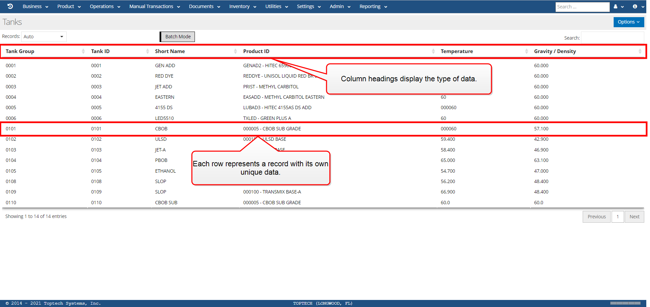The image size is (650, 307).
Task: Click EASADD - METHYL CARBITOL EASTERN product
Action: click(x=284, y=97)
